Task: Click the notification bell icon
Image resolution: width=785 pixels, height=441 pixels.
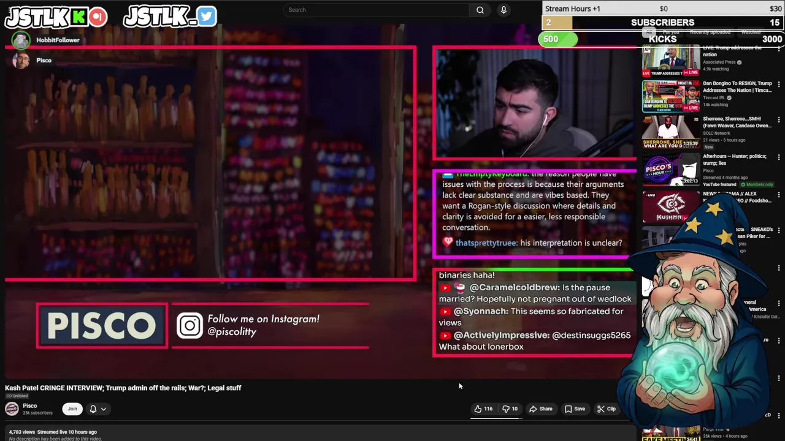Action: pos(93,409)
